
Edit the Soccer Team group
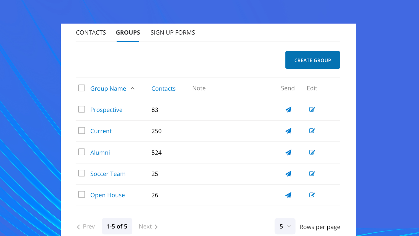point(312,173)
